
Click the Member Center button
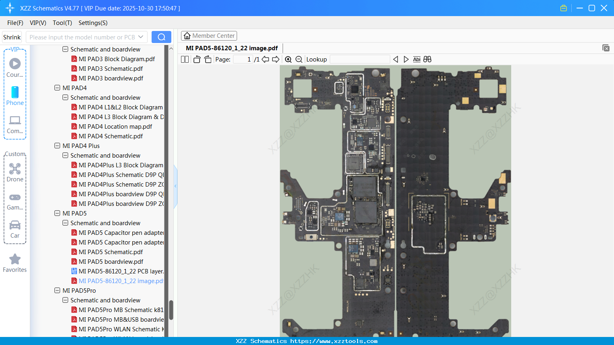pyautogui.click(x=209, y=35)
